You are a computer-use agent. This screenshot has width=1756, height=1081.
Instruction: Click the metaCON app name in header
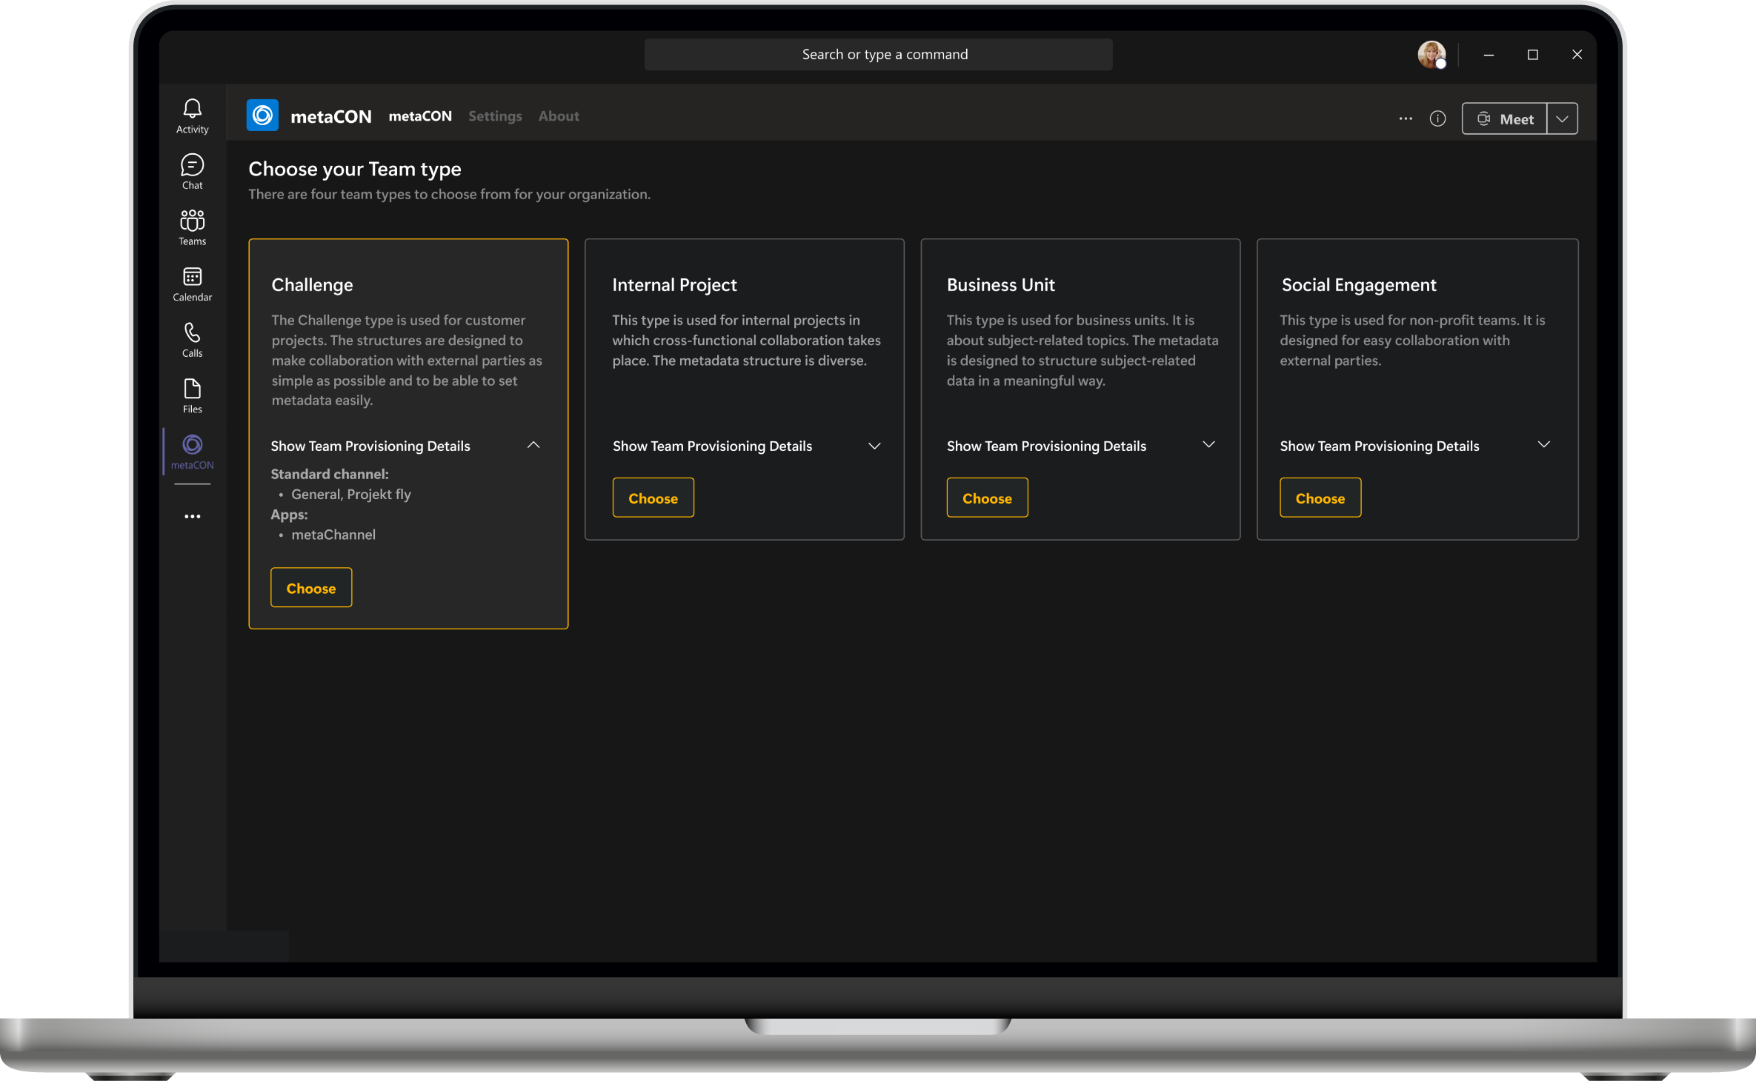click(331, 117)
